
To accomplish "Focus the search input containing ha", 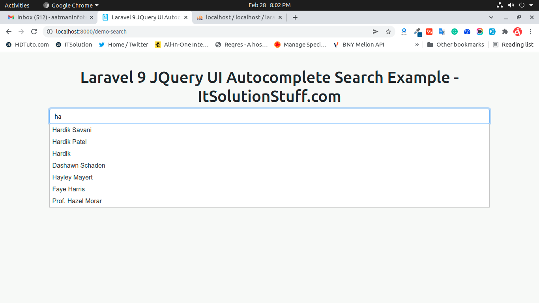I will [269, 116].
